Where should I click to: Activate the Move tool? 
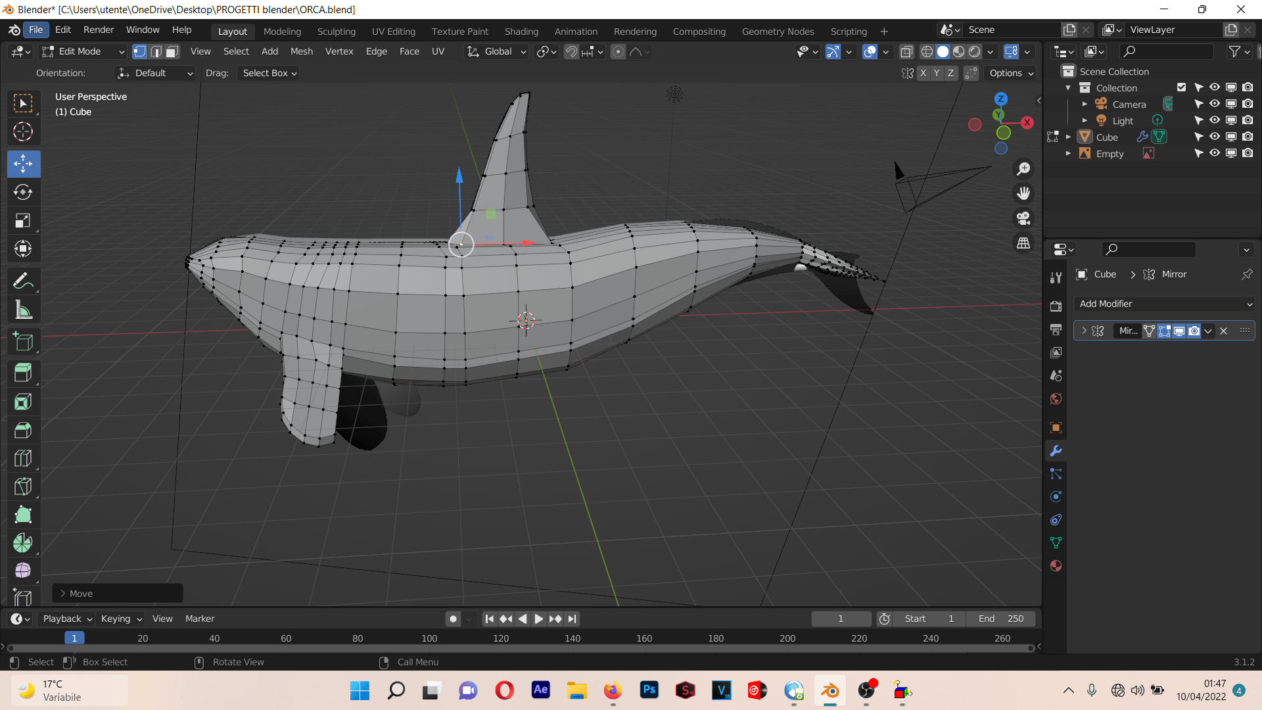click(23, 164)
